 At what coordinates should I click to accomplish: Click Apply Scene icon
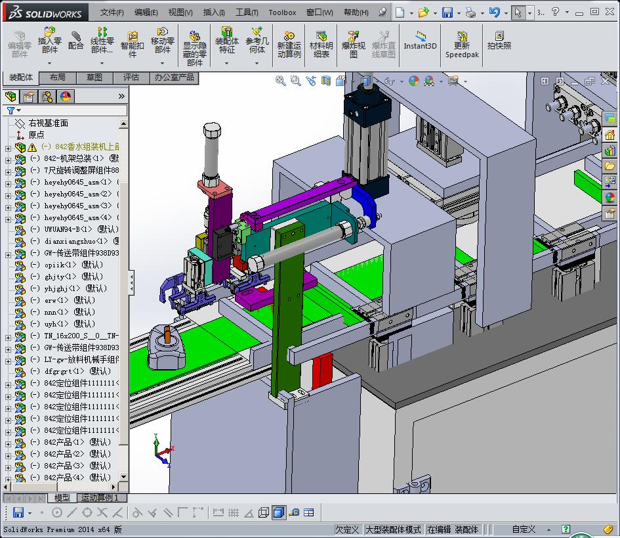pyautogui.click(x=429, y=81)
